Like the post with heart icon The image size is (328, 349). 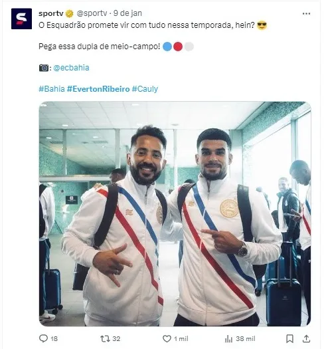(x=167, y=339)
